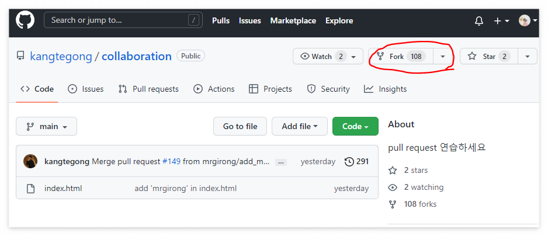548x236 pixels.
Task: Open the 2 watching link
Action: point(424,187)
